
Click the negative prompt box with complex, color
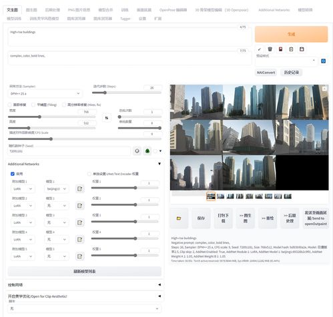pos(129,59)
